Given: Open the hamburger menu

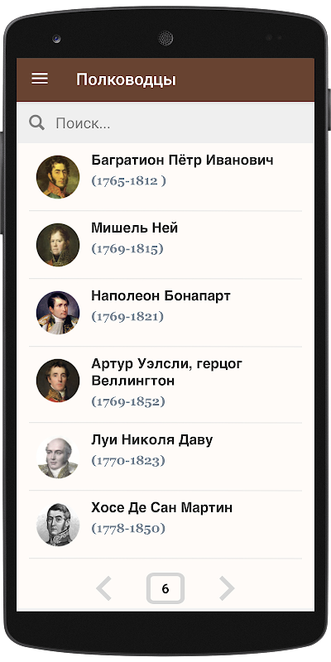Looking at the screenshot, I should 40,79.
